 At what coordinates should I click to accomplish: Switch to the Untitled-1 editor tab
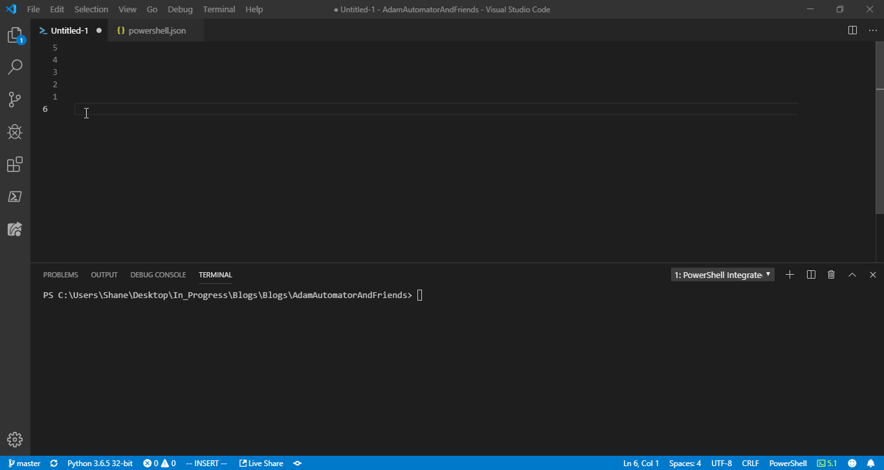coord(69,30)
